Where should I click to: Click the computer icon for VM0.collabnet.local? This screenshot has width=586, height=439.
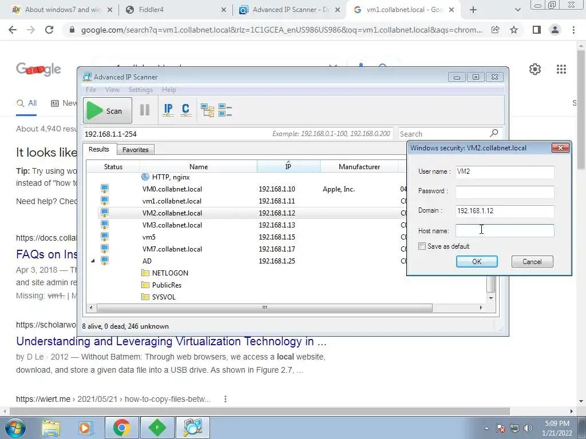coord(105,189)
